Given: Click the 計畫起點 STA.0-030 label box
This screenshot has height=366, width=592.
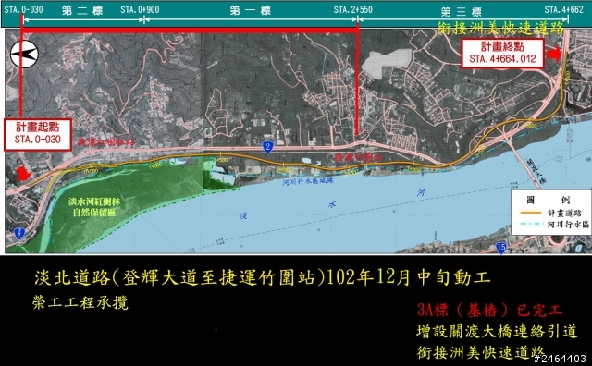Looking at the screenshot, I should point(38,135).
